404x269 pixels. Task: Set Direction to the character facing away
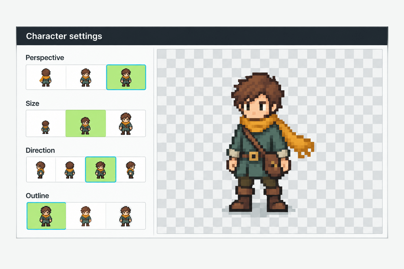tap(70, 169)
